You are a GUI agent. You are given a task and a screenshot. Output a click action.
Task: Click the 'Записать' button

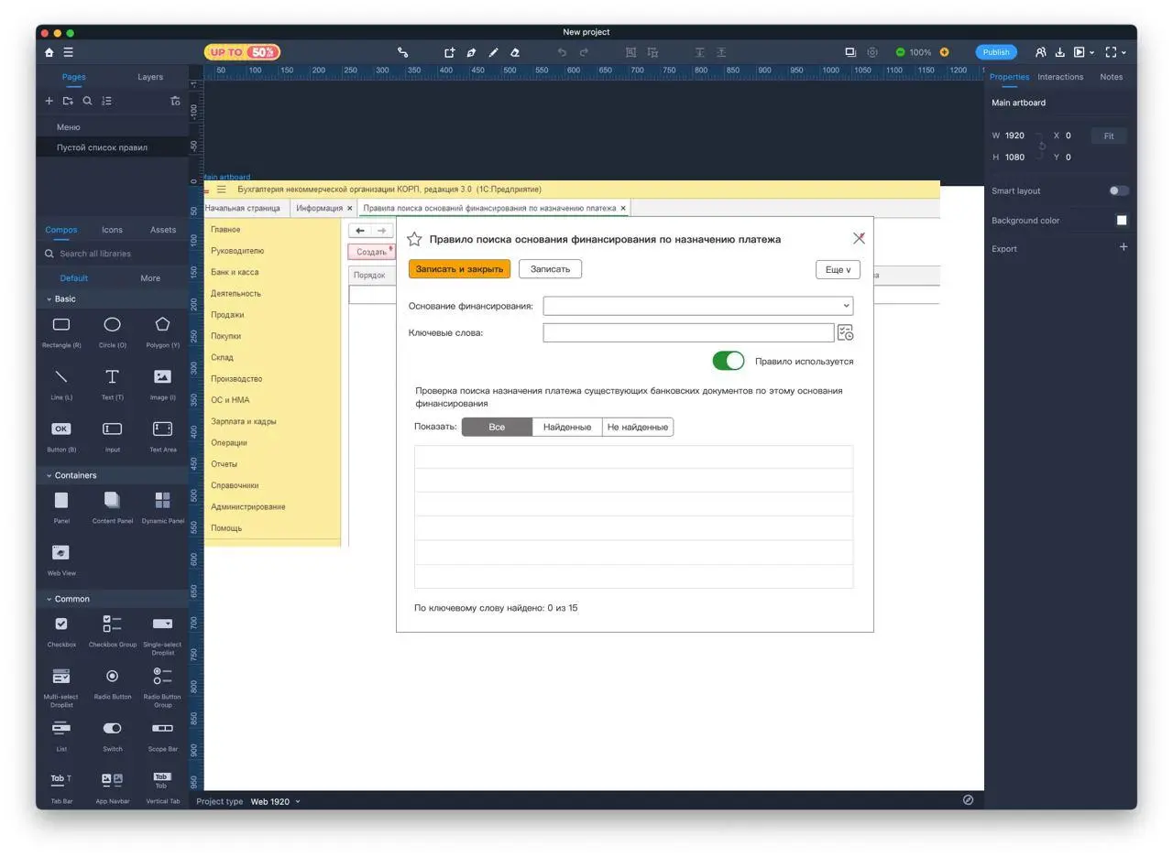click(x=550, y=269)
